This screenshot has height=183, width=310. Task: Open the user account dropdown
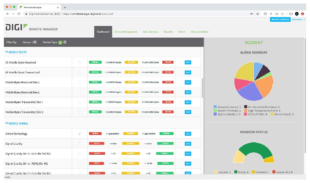pos(298,19)
